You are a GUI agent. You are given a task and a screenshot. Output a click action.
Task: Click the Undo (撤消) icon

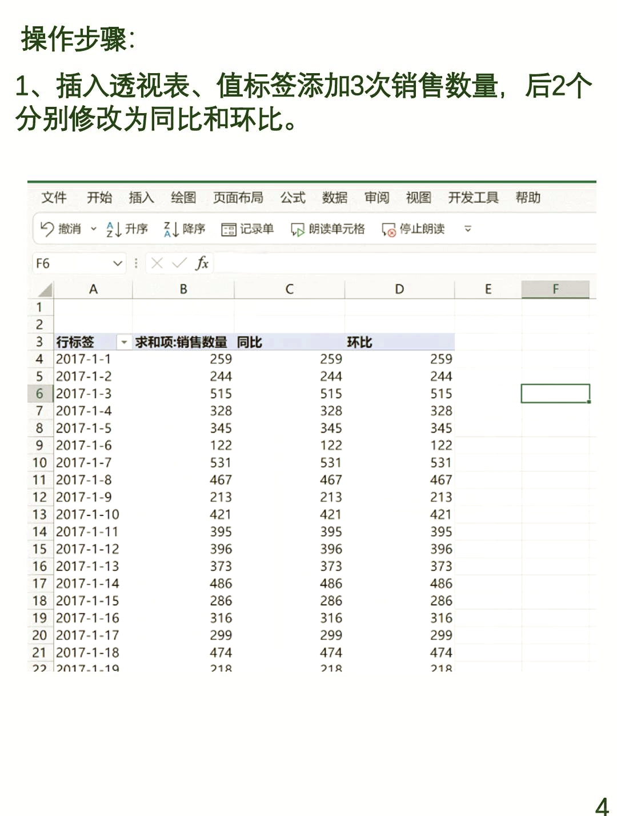tap(47, 229)
